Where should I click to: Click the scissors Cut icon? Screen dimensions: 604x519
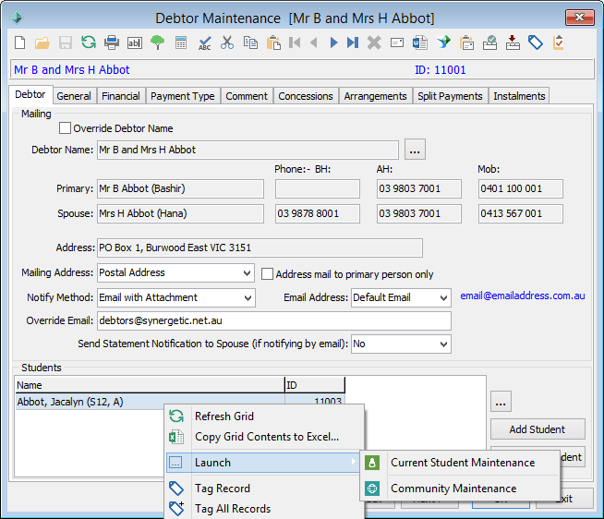(227, 42)
